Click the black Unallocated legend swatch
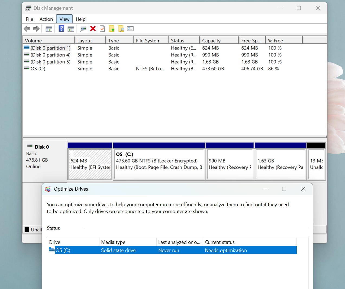The height and width of the screenshot is (289, 345). [27, 229]
